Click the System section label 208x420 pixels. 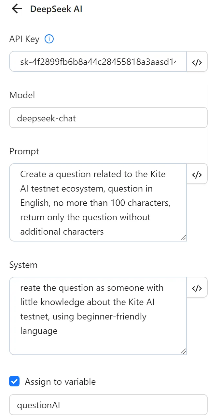23,265
